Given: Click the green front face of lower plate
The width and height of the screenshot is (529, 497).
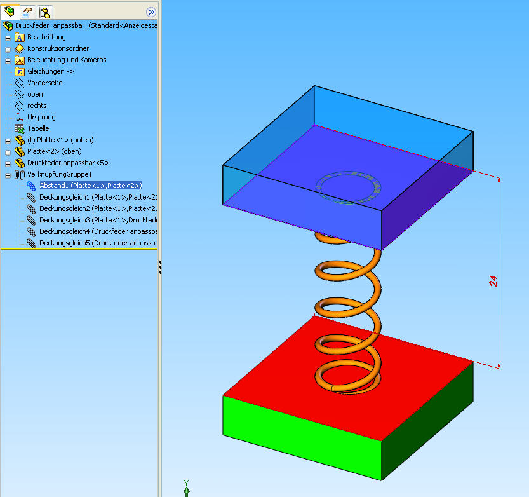Looking at the screenshot, I should point(302,439).
